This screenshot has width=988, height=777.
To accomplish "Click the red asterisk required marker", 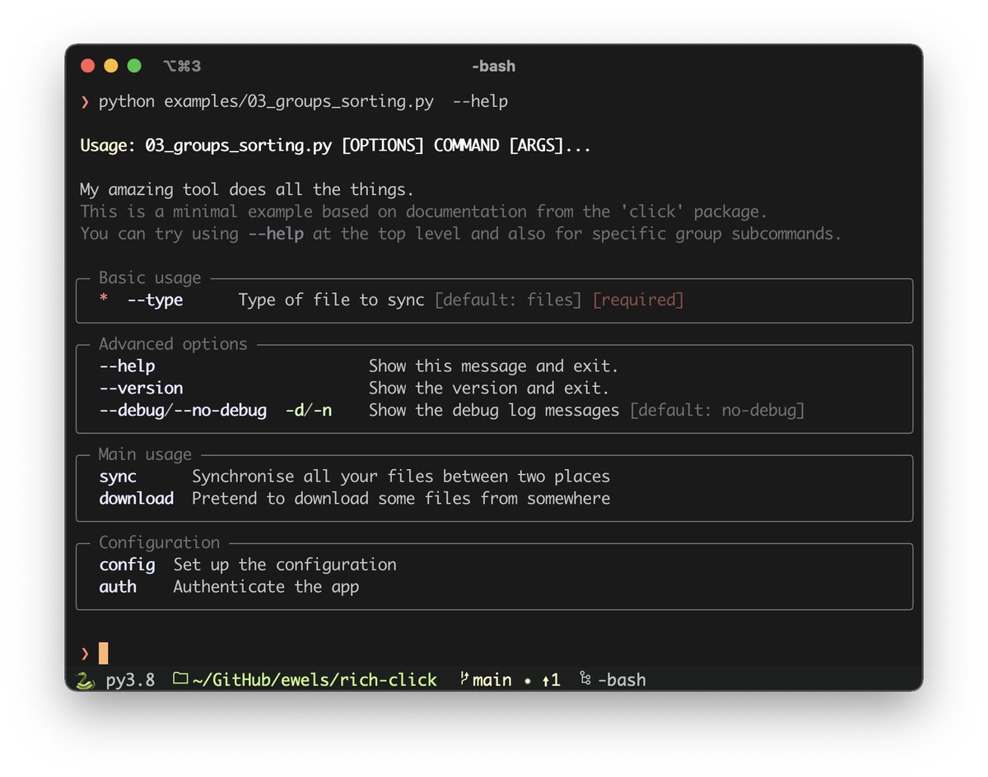I will [x=103, y=300].
